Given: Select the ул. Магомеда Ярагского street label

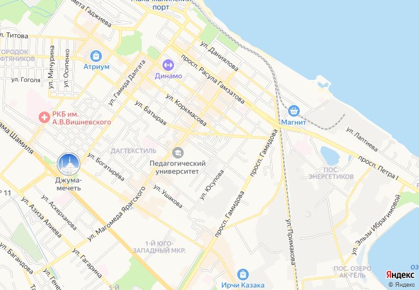Looking at the screenshot, I should coord(117,214).
